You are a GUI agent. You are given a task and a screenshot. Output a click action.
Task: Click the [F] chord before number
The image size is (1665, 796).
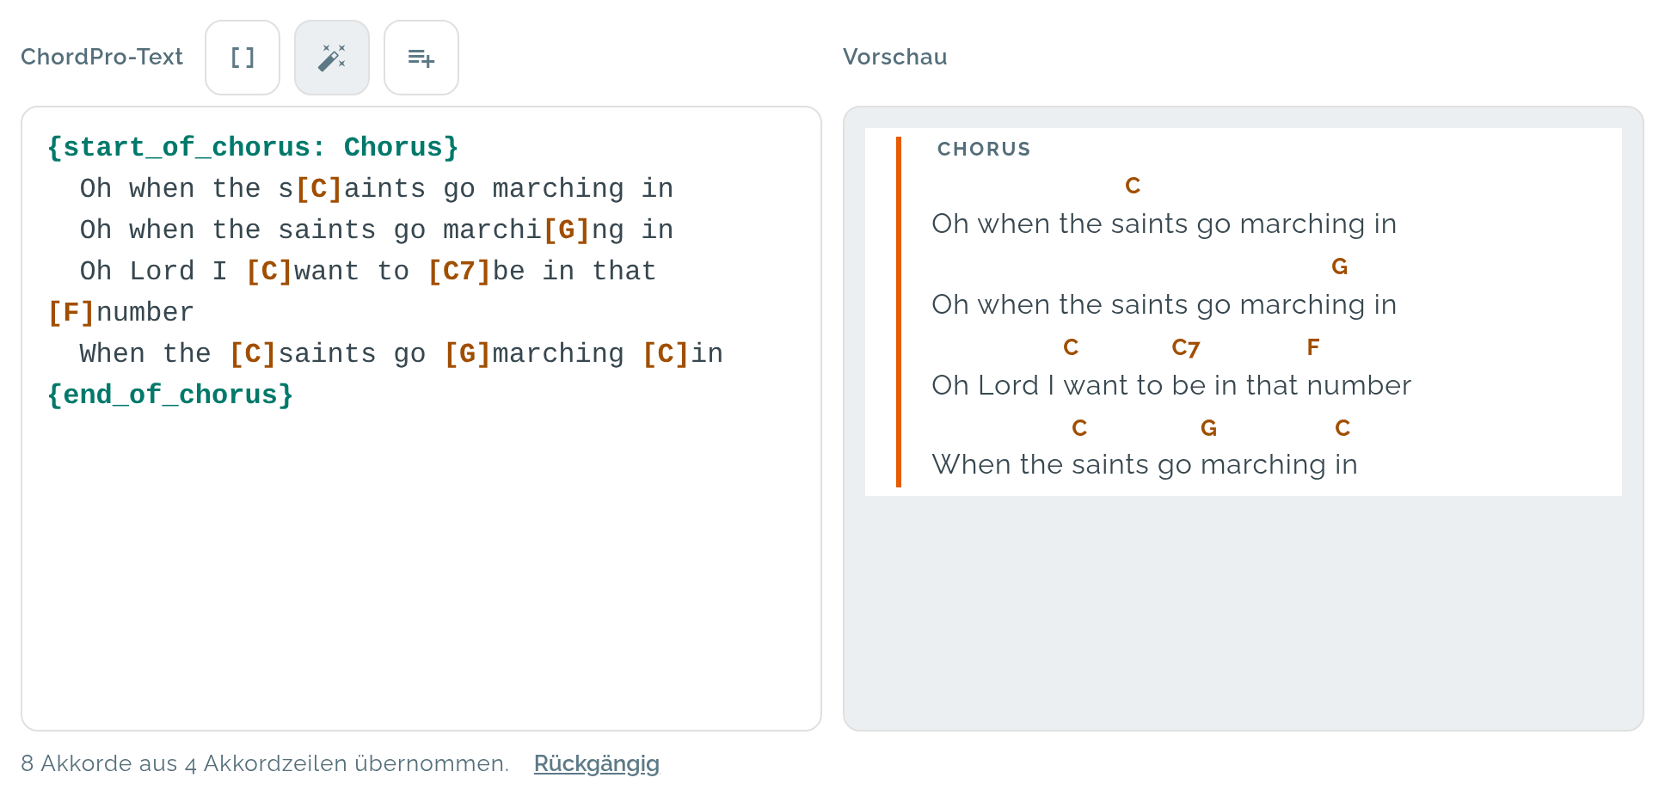(71, 312)
